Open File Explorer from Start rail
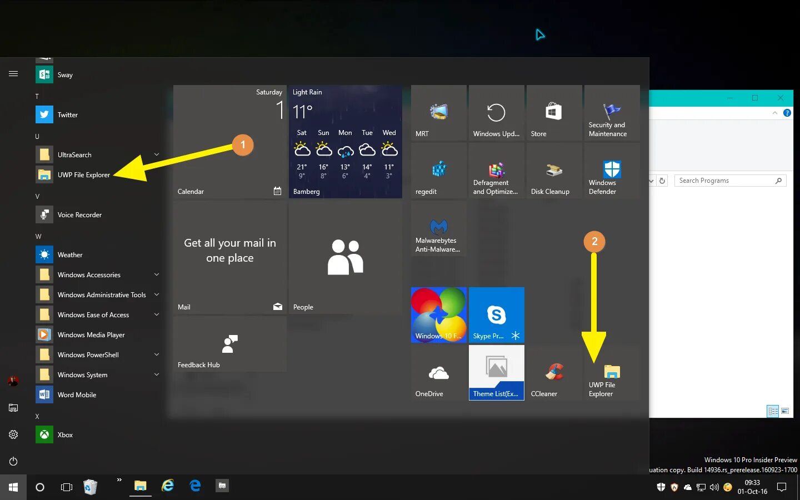 pos(13,408)
